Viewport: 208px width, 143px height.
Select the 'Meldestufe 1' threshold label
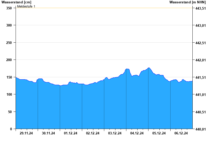pyautogui.click(x=26, y=6)
